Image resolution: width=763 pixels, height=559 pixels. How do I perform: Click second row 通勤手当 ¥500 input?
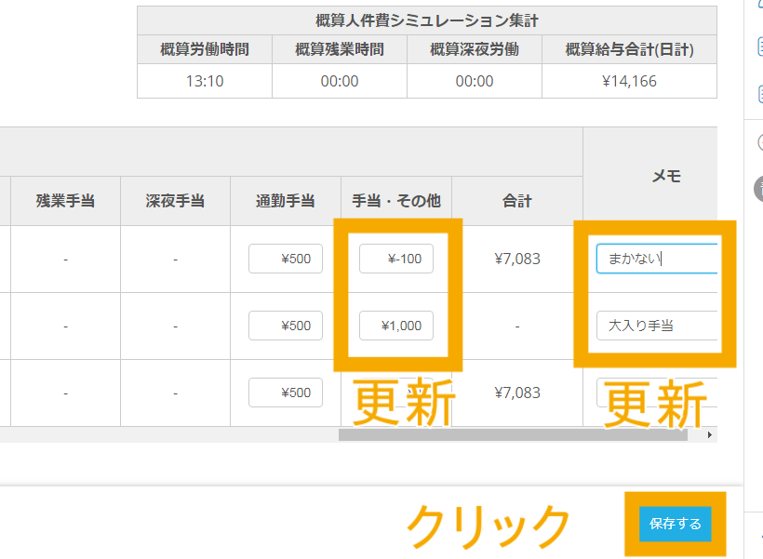click(286, 326)
